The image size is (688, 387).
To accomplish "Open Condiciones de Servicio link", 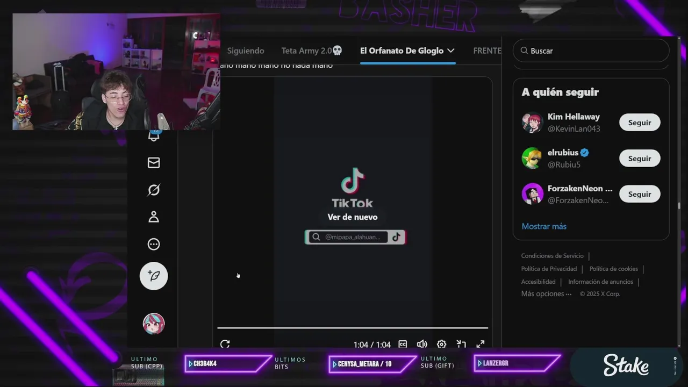I will pyautogui.click(x=552, y=256).
